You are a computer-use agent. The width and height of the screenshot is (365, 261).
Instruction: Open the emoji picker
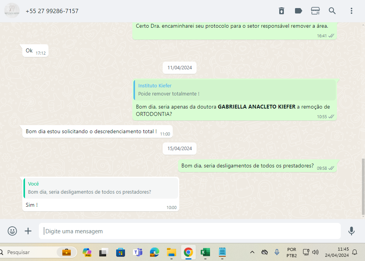coord(12,231)
